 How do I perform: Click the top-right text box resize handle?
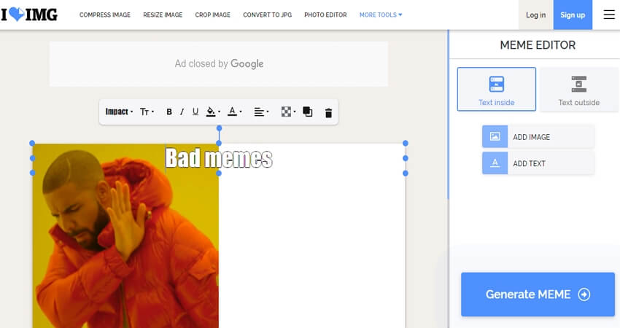pos(406,143)
